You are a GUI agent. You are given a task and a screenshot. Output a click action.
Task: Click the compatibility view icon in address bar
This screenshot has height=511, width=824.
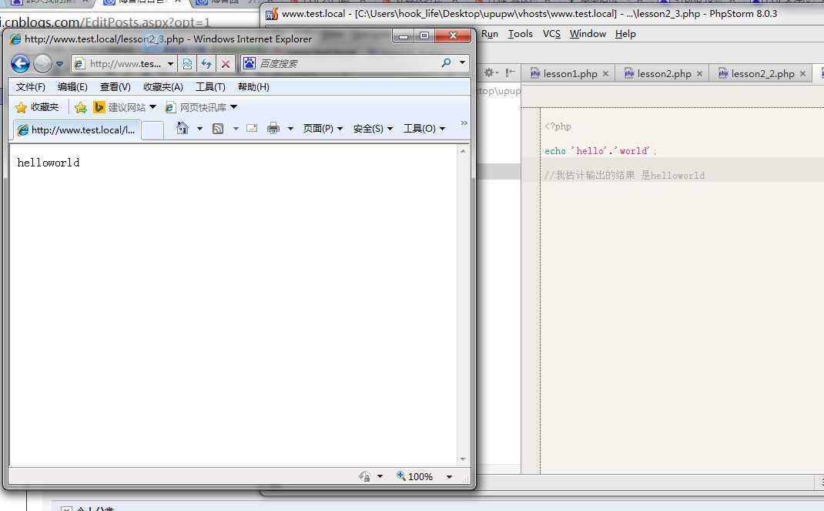tap(187, 64)
